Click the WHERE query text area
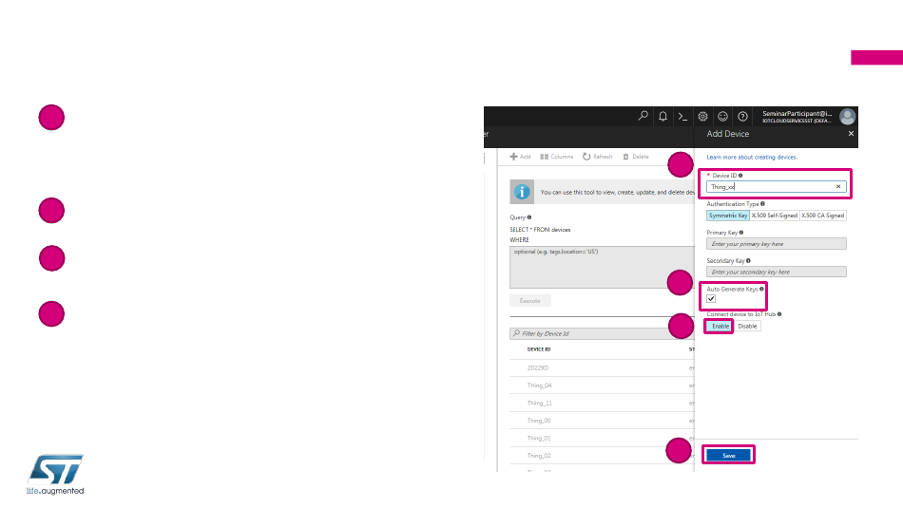This screenshot has width=903, height=508. (602, 267)
